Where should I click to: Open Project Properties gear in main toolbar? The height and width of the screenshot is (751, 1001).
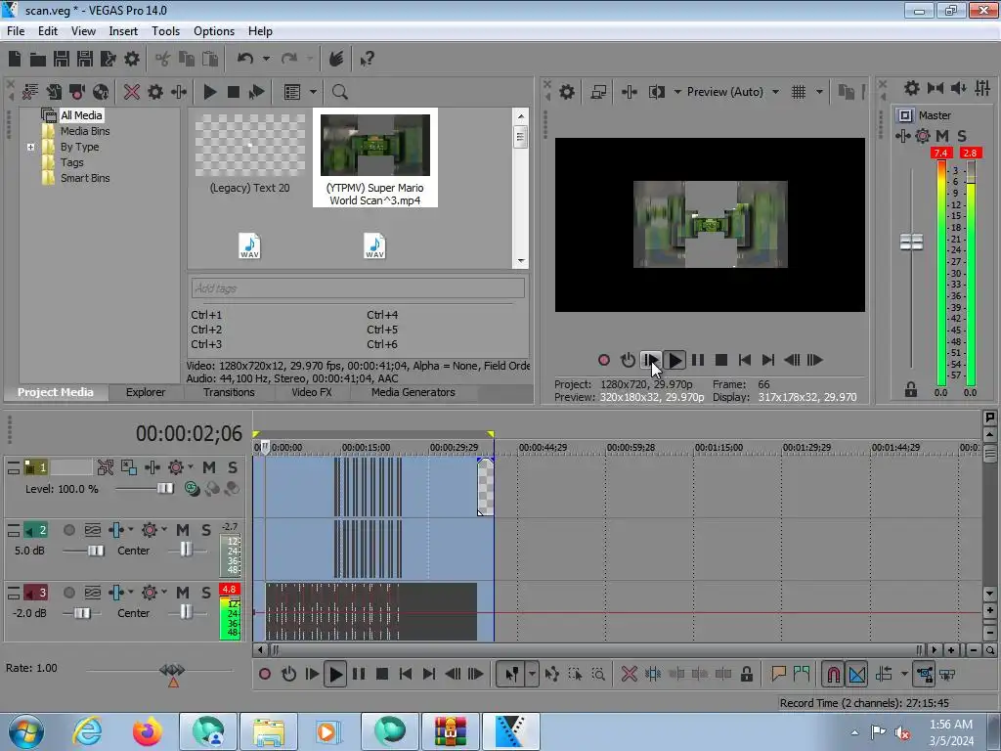point(132,60)
